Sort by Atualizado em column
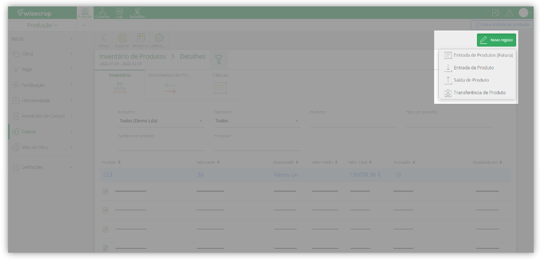The image size is (540, 260). pos(488,162)
